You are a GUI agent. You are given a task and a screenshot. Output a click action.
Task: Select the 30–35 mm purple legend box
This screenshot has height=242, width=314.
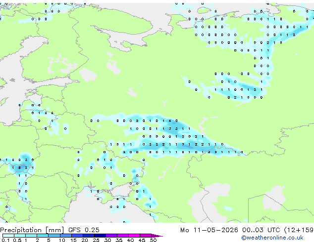(x=111, y=236)
